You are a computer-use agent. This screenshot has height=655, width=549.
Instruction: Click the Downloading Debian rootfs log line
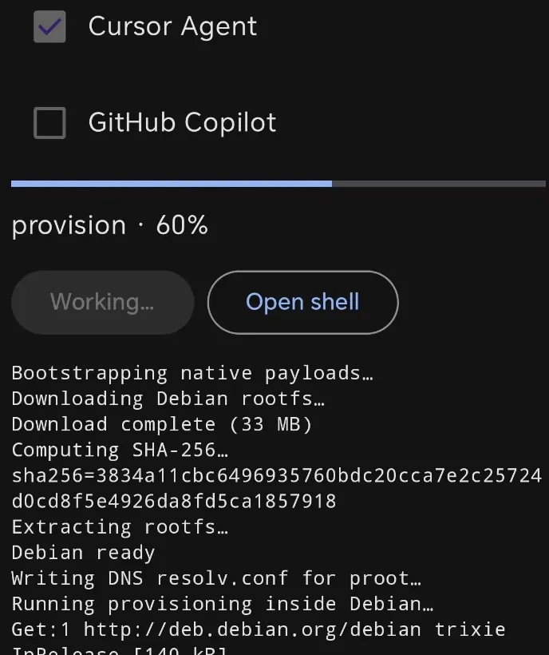pyautogui.click(x=168, y=399)
